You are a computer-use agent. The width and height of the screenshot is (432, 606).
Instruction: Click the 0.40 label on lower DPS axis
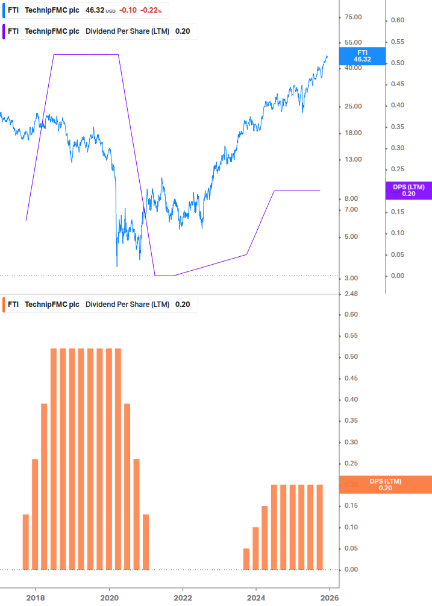pyautogui.click(x=351, y=399)
